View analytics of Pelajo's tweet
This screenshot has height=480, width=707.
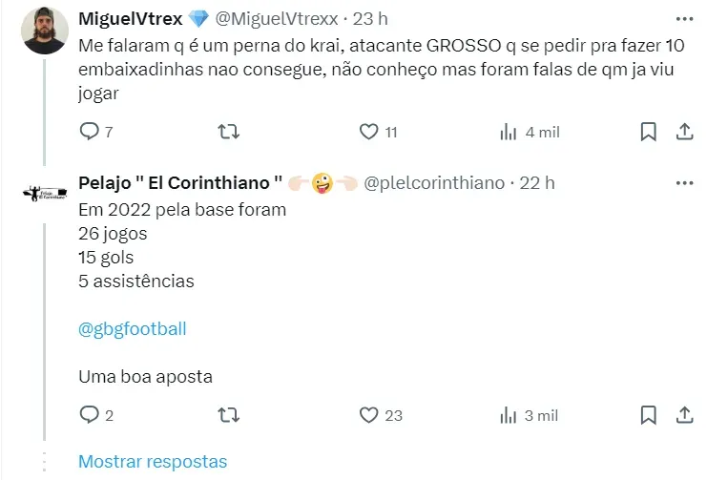[x=509, y=415]
